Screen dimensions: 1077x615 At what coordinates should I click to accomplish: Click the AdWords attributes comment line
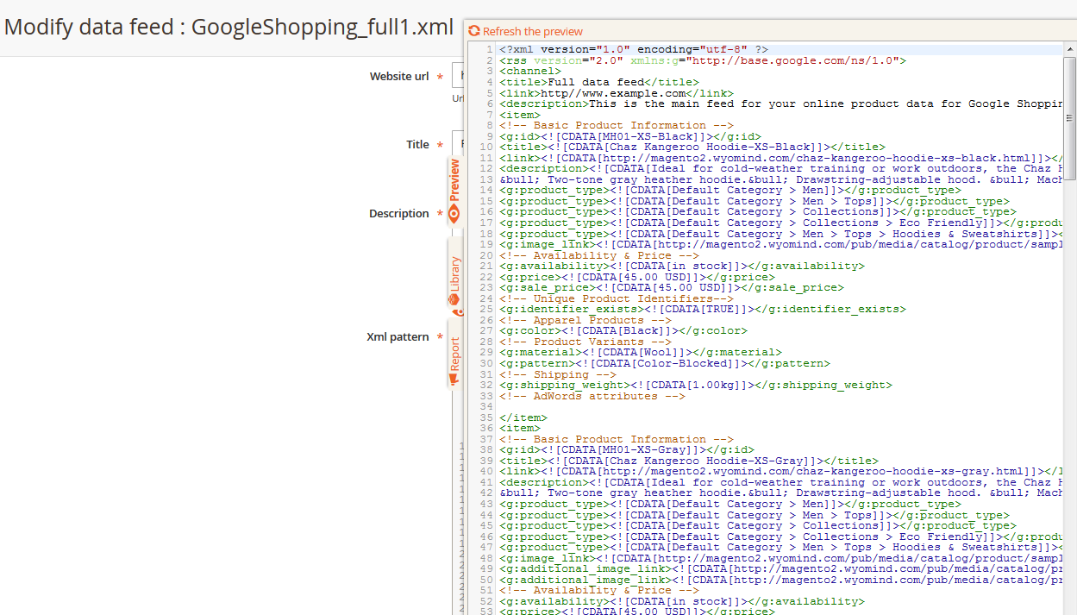tap(592, 396)
